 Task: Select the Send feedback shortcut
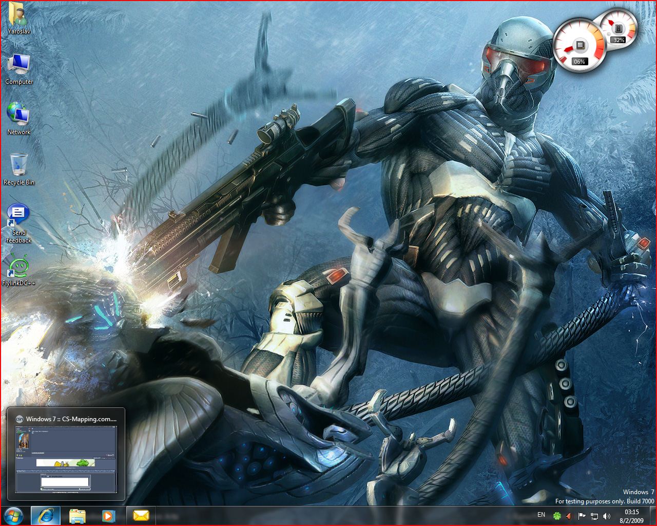coord(19,224)
